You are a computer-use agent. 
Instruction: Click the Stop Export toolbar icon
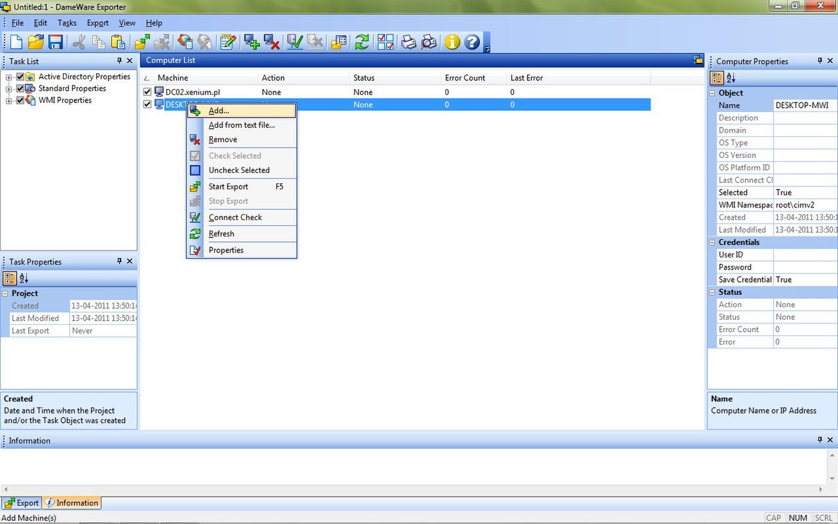[x=162, y=42]
